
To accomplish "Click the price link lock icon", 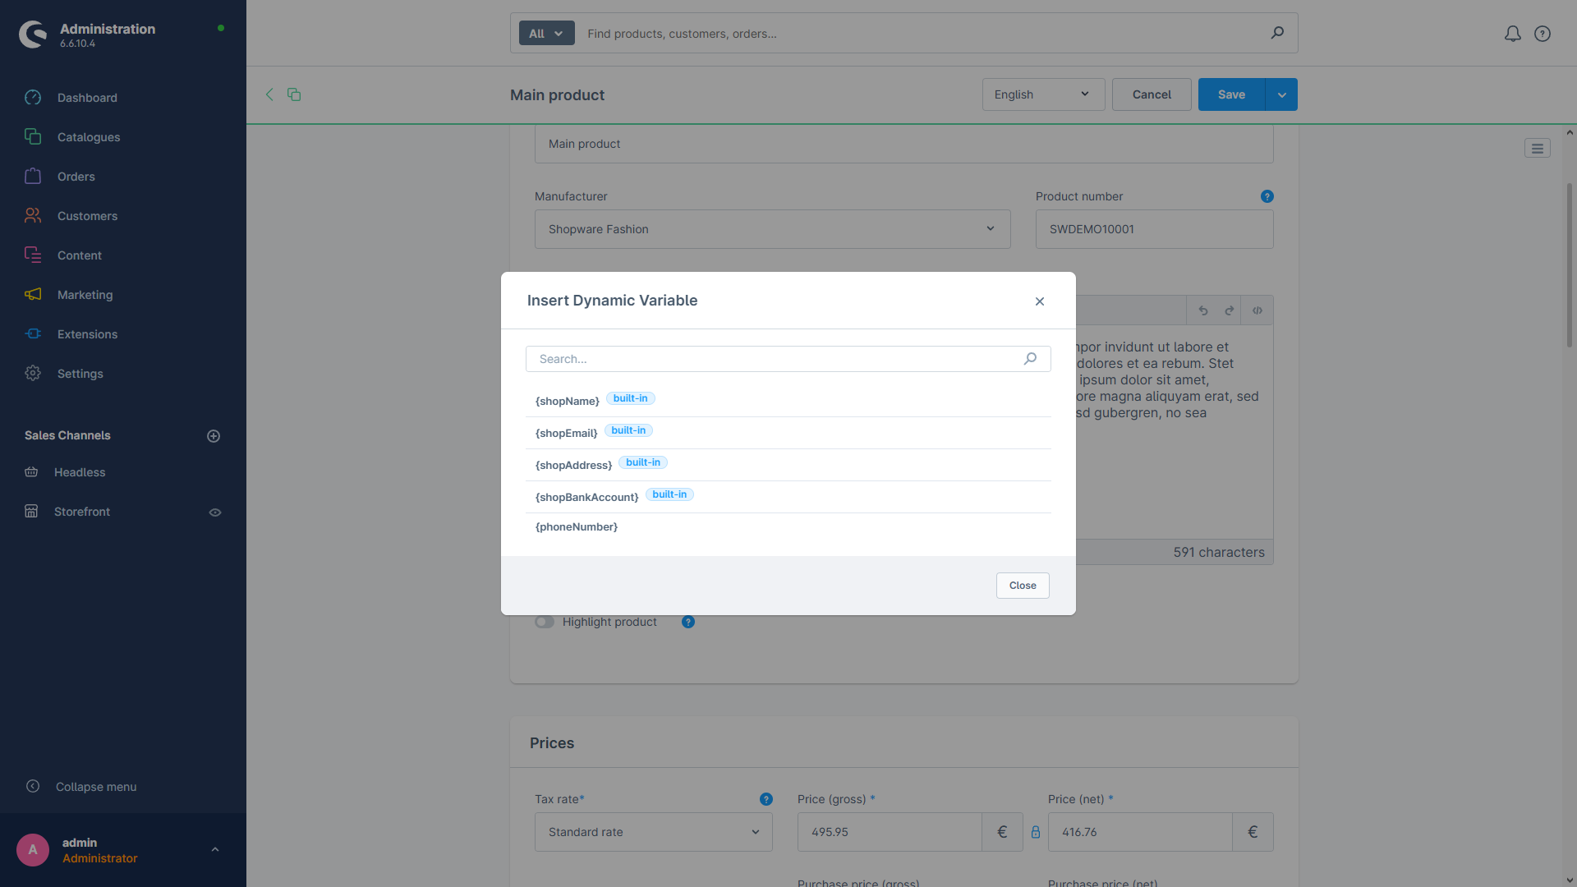I will coord(1035,832).
